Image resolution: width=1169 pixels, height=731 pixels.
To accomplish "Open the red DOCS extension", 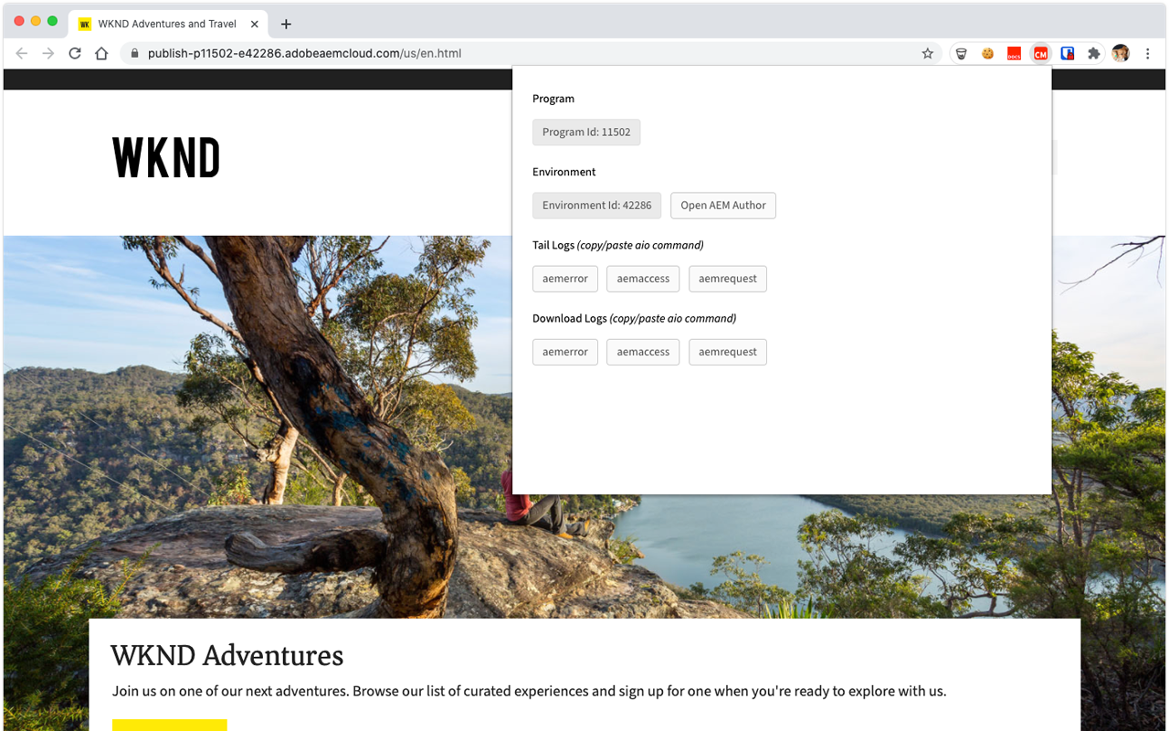I will coord(1014,54).
